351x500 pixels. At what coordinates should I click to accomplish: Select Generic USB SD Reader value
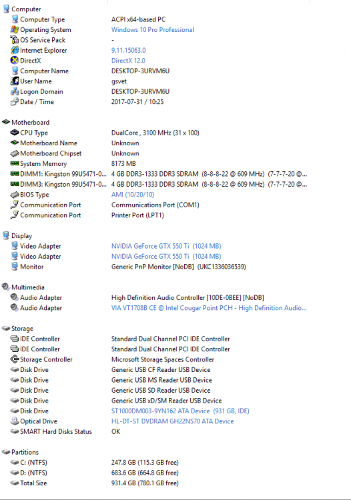click(x=161, y=390)
